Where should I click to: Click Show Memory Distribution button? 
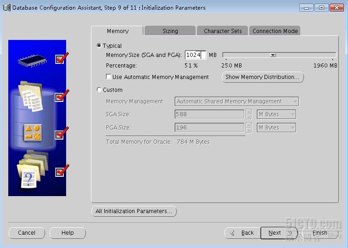coord(263,77)
